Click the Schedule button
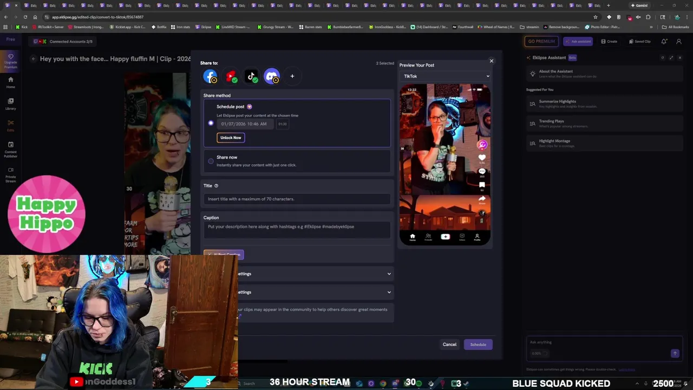The width and height of the screenshot is (693, 390). point(478,344)
